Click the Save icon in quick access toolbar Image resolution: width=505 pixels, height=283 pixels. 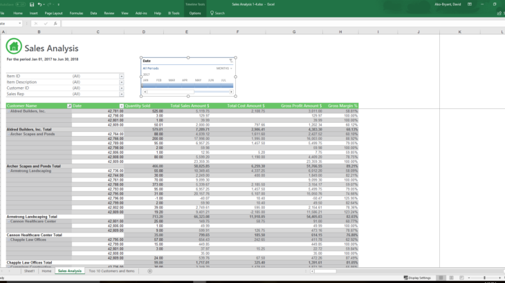coord(32,5)
